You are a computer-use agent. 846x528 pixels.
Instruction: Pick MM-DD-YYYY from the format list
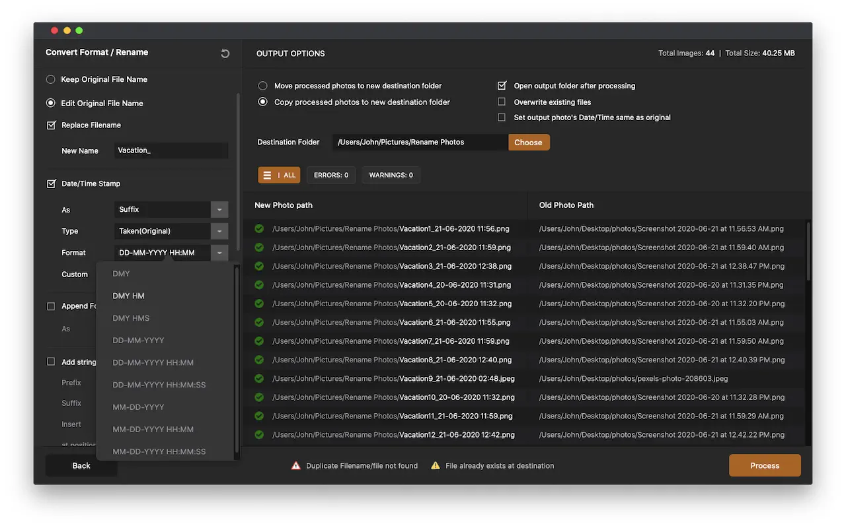pyautogui.click(x=138, y=407)
